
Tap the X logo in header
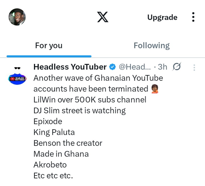(x=102, y=17)
